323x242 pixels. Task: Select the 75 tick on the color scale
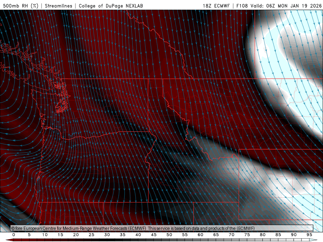[247, 235]
